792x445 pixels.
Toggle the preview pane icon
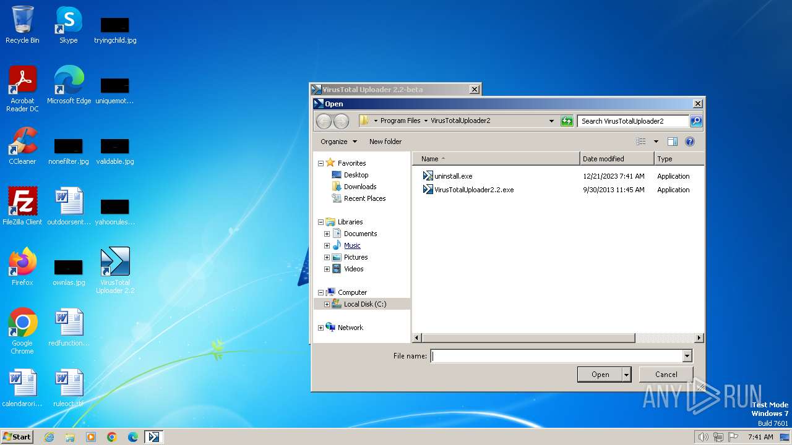(x=673, y=142)
